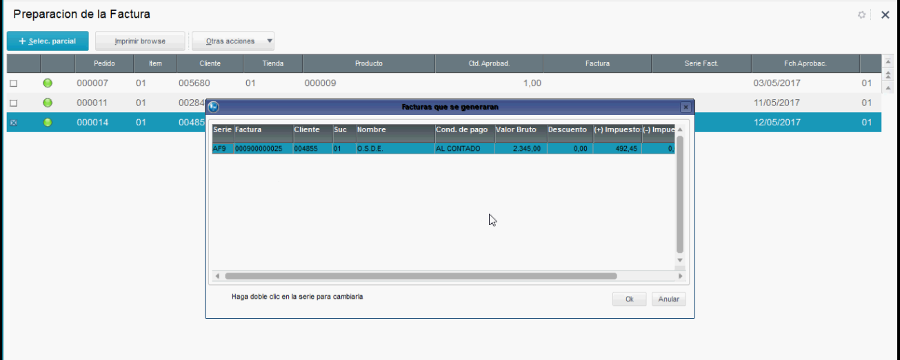Open the Otras acciones dropdown arrow
900x360 pixels.
point(270,41)
